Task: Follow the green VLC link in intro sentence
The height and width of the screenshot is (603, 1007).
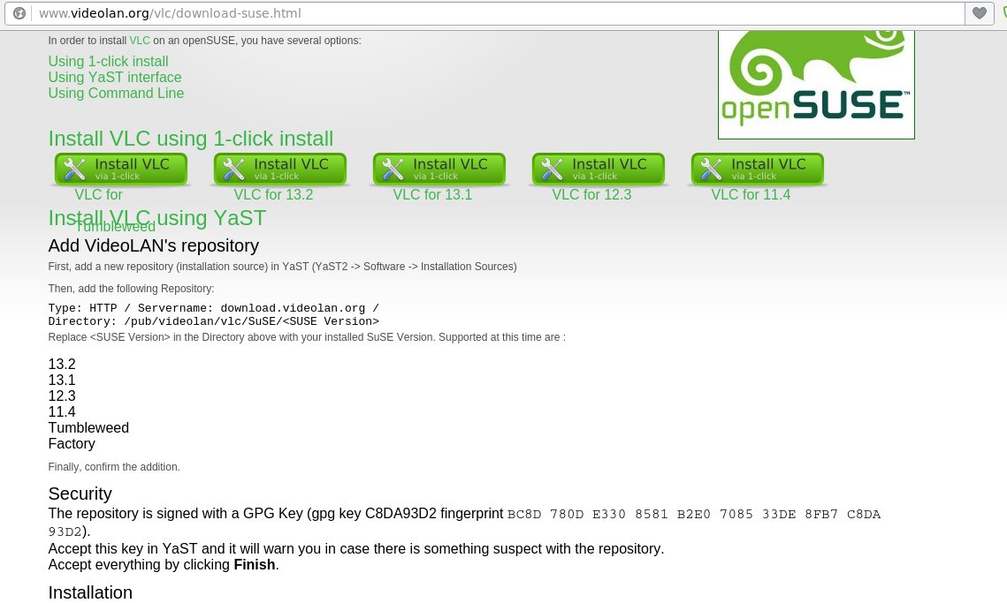Action: pyautogui.click(x=140, y=41)
